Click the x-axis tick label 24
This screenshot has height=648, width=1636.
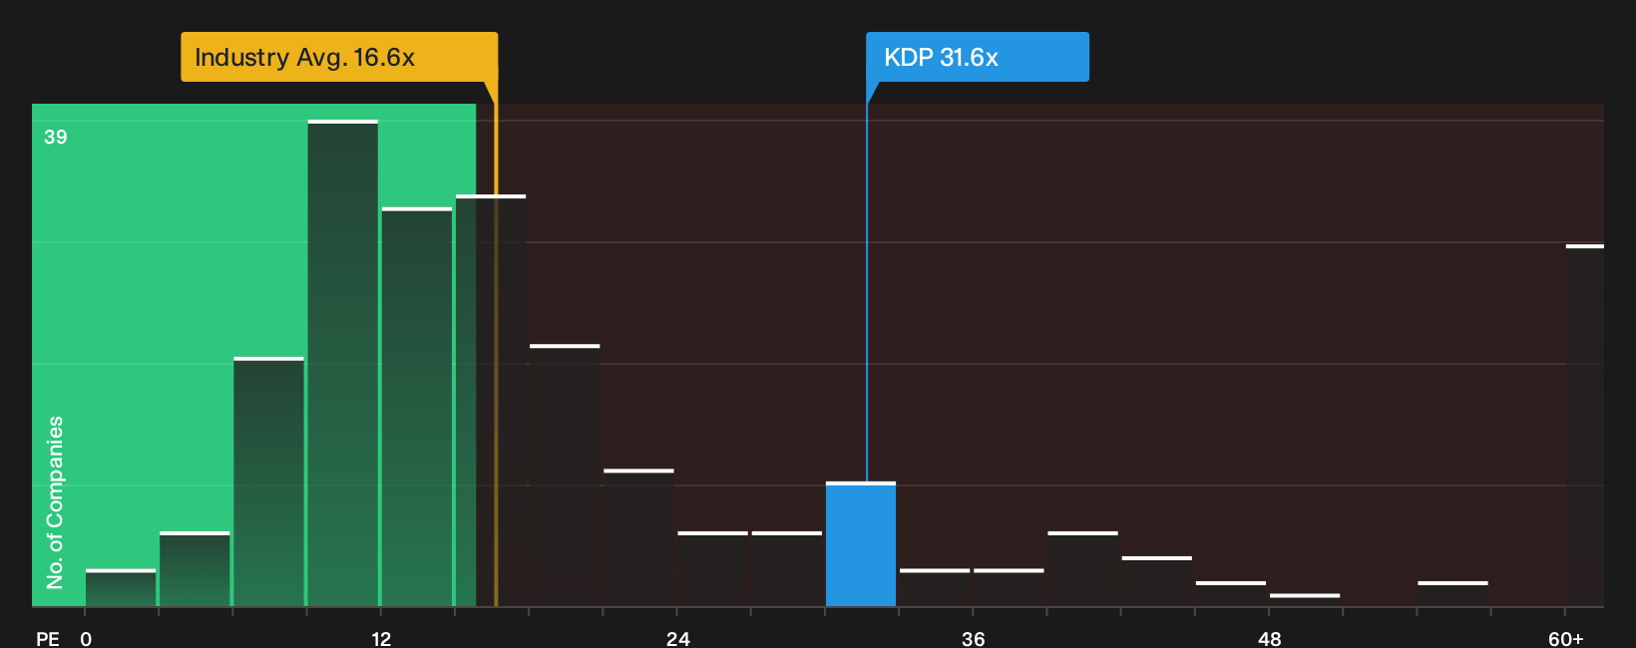click(677, 638)
